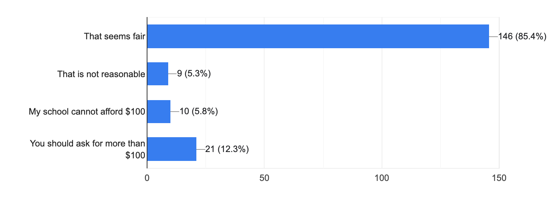Click the blue bar for 'My school cannot afford $100'
This screenshot has height=198, width=555.
[159, 111]
